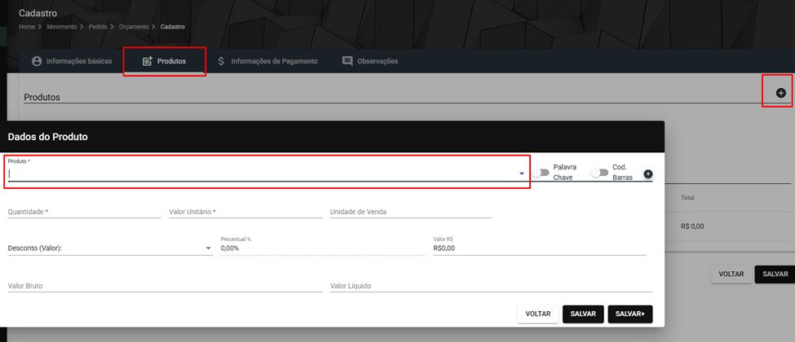This screenshot has width=795, height=342.
Task: Click VOLTAR in the product dialog
Action: pos(538,314)
